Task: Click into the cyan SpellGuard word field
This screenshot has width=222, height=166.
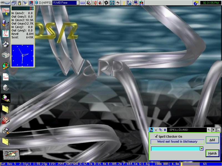Action: tap(176, 149)
